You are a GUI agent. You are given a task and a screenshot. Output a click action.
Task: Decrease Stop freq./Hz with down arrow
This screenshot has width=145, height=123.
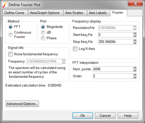click(135, 43)
